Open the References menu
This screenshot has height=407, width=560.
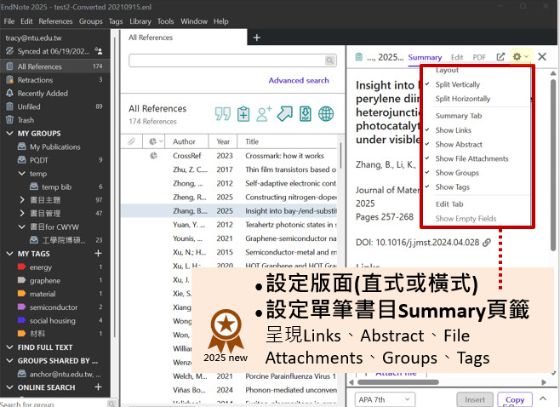tap(55, 21)
